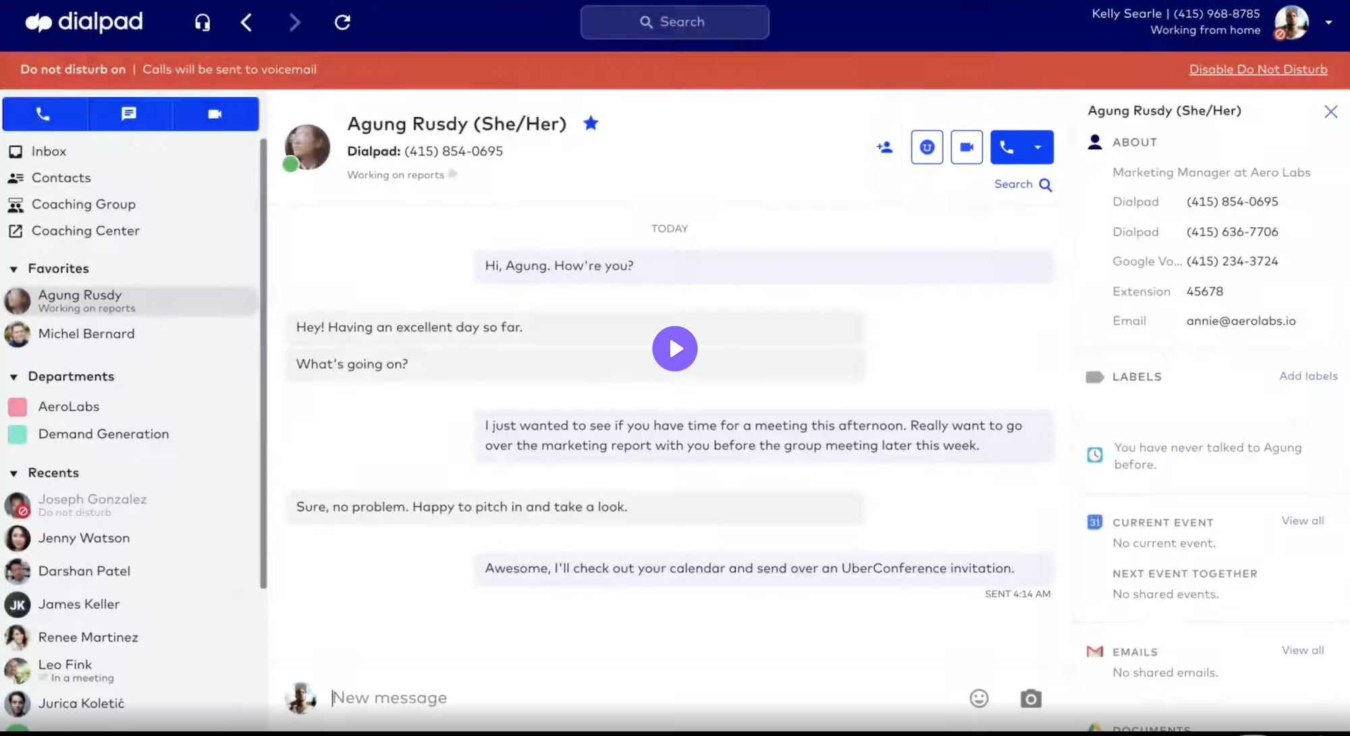Select the Inbox menu item

pos(49,151)
